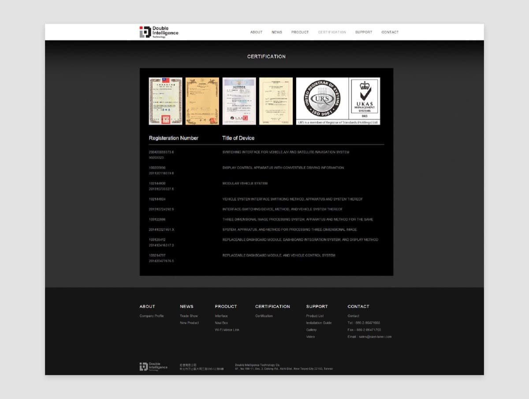The width and height of the screenshot is (529, 399).
Task: Open the NEWS menu in top navigation
Action: (x=277, y=32)
